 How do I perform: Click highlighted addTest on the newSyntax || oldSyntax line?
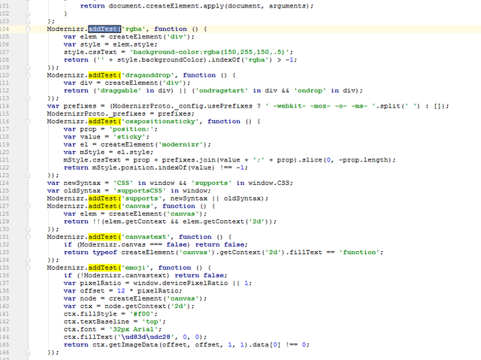point(104,198)
